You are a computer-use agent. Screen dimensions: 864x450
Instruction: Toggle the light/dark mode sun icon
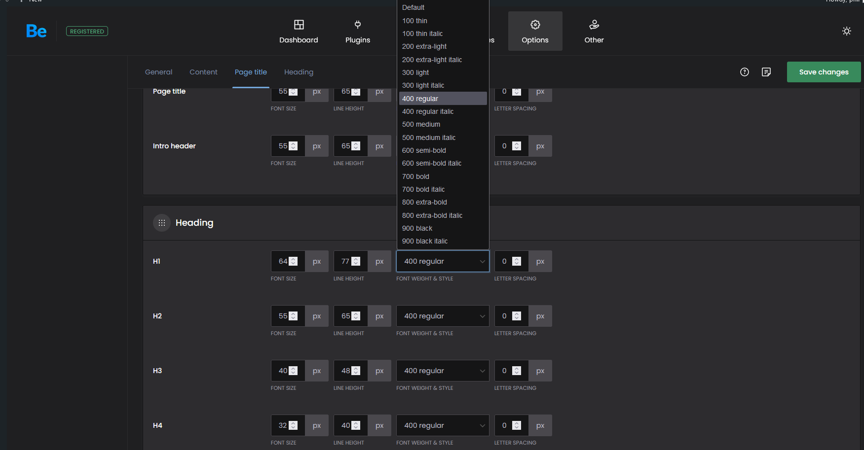coord(847,31)
